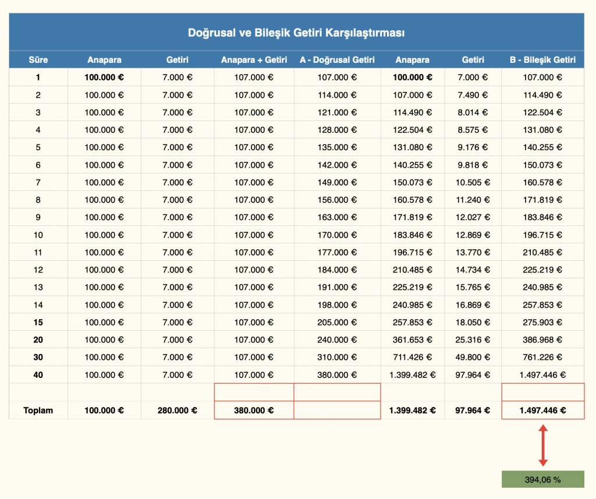This screenshot has width=596, height=499.
Task: Select the Toplam row label
Action: click(38, 410)
